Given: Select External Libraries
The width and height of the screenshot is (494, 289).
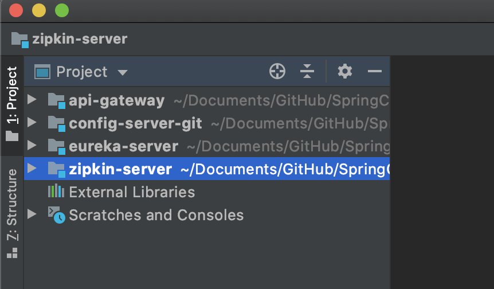Looking at the screenshot, I should [x=207, y=192].
